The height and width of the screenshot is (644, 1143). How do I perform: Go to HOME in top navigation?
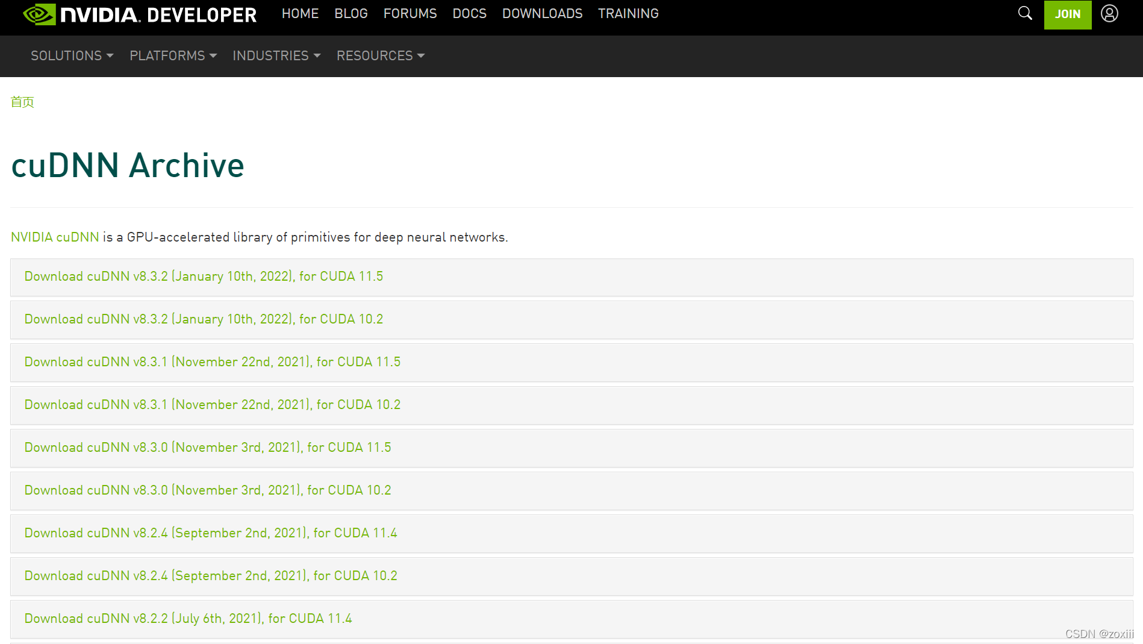pos(300,13)
